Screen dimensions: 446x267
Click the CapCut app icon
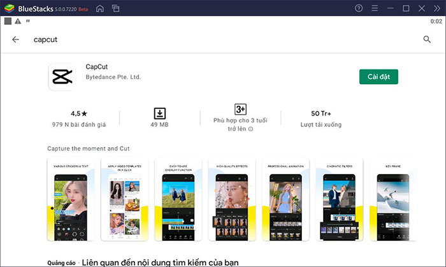62,76
